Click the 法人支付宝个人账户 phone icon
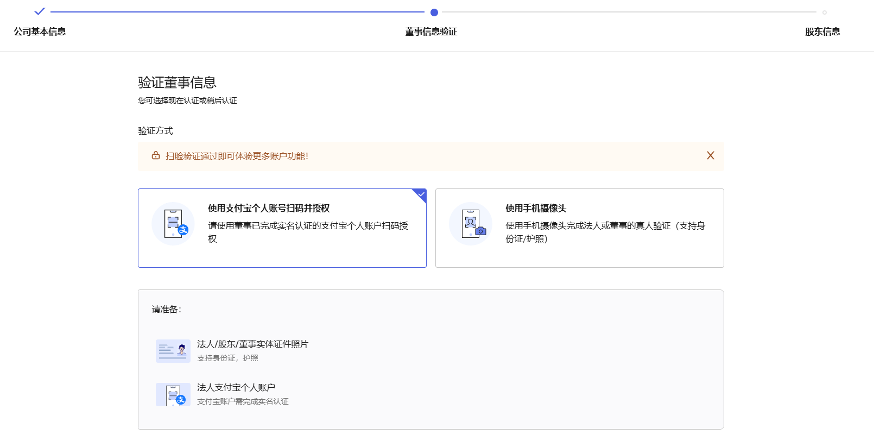Screen dimensions: 874x441 click(173, 394)
